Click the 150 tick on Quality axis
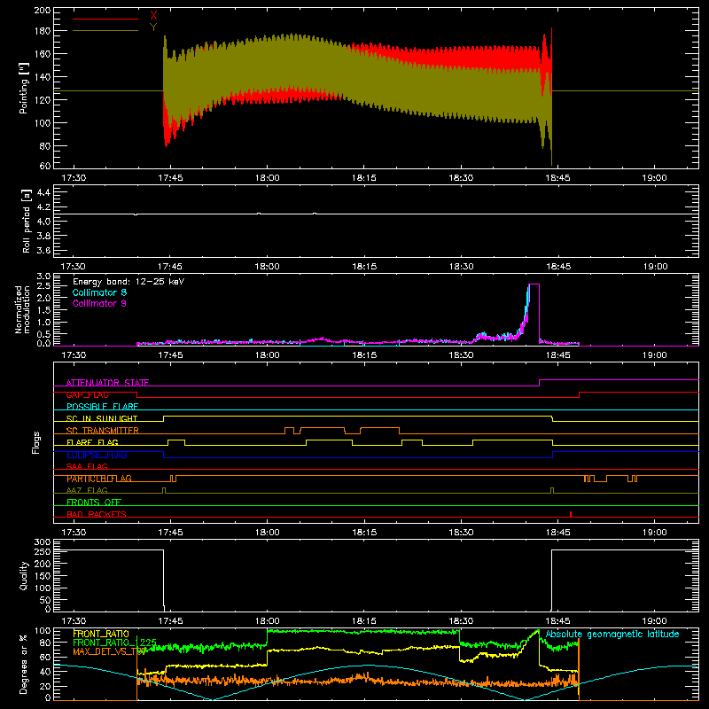This screenshot has width=709, height=709. pyautogui.click(x=43, y=576)
